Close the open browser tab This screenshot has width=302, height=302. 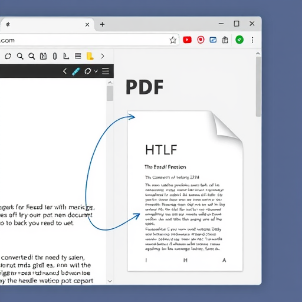click(x=87, y=25)
